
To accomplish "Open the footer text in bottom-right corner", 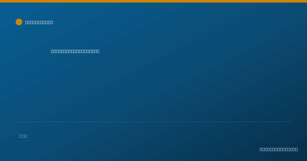I will (x=279, y=149).
